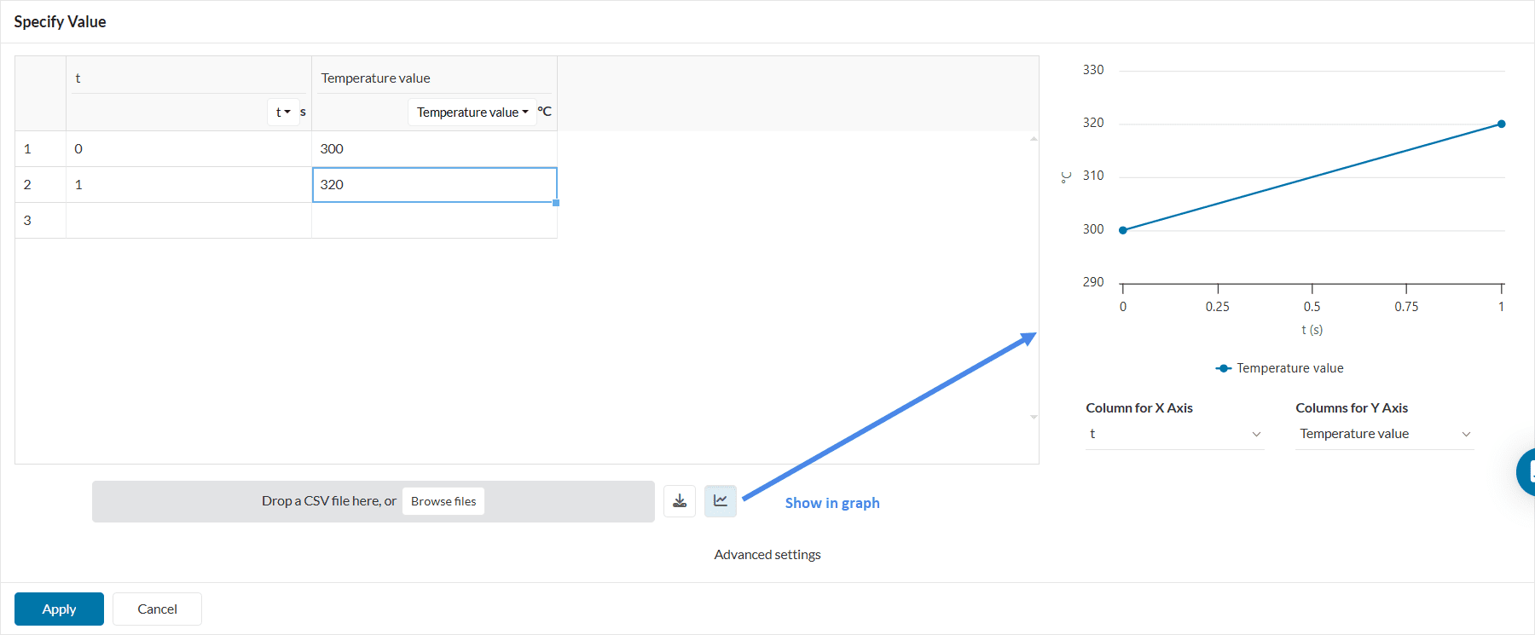Click the t cell in row 1
The height and width of the screenshot is (635, 1535).
pos(188,149)
